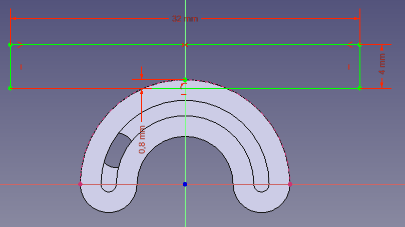Click the top-left rectangle corner point
Image resolution: width=405 pixels, height=227 pixels.
click(x=11, y=44)
